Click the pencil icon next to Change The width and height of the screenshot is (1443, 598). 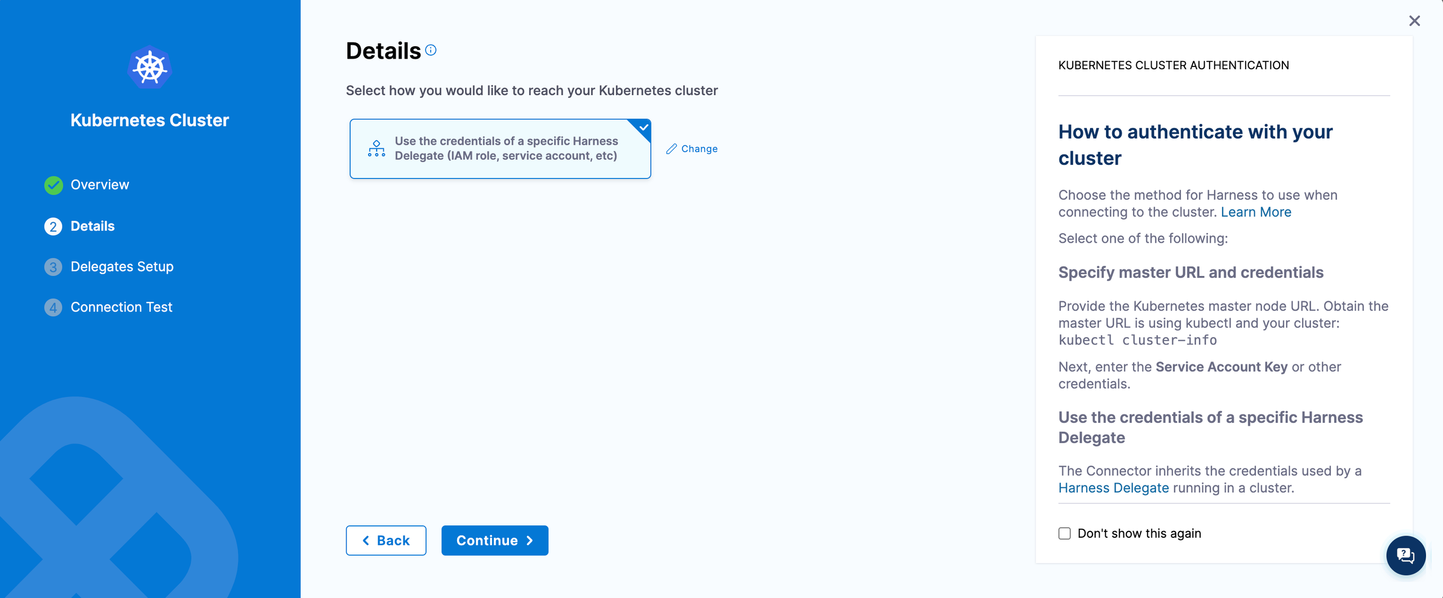click(x=671, y=149)
